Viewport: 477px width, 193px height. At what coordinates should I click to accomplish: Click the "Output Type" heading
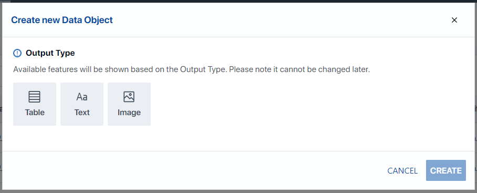tap(50, 53)
